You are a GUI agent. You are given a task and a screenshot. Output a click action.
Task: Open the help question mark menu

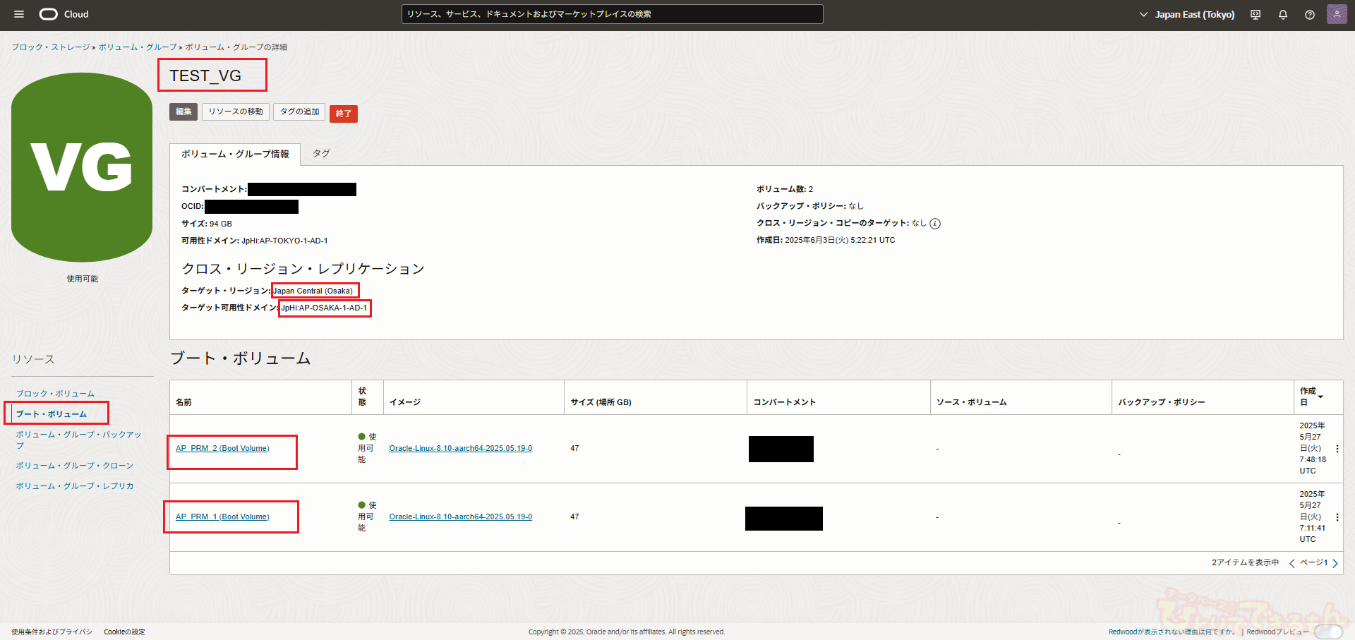[x=1310, y=15]
